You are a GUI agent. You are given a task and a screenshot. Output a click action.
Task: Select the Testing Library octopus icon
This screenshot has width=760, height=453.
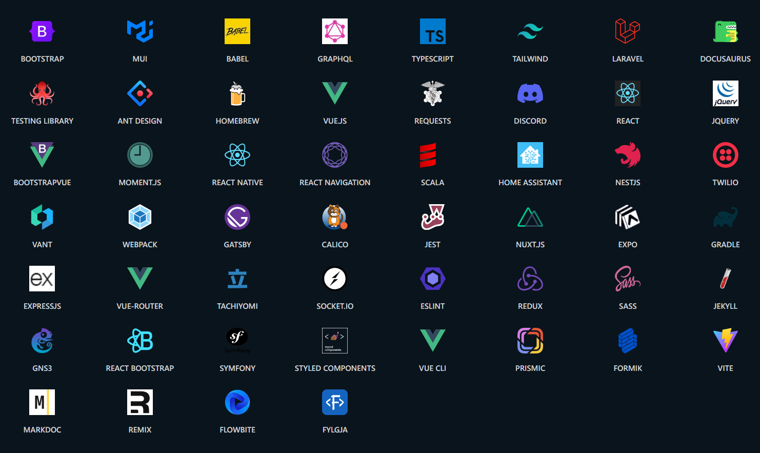point(42,93)
